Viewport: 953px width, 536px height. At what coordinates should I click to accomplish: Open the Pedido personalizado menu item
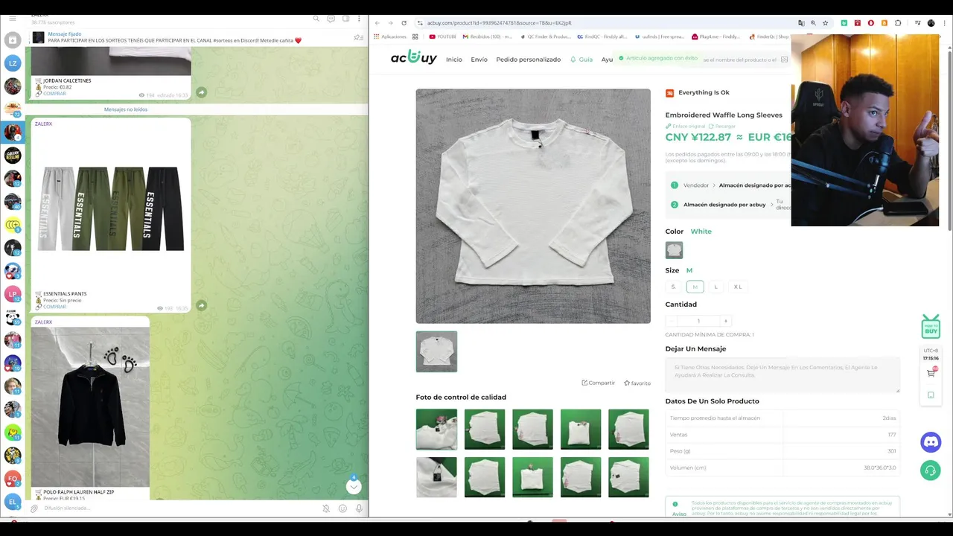tap(528, 60)
